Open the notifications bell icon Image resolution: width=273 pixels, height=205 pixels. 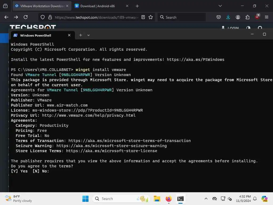[x=255, y=199]
